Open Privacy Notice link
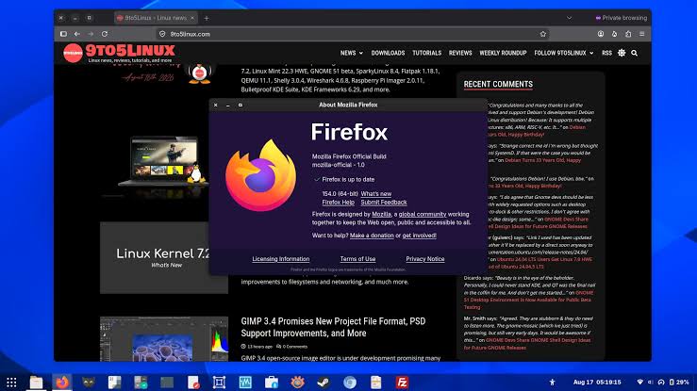 point(425,259)
